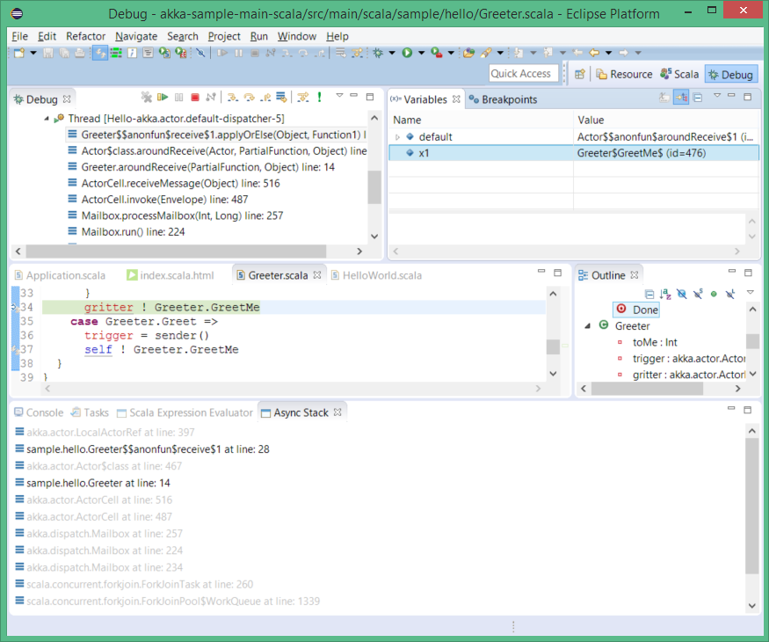Viewport: 769px width, 642px height.
Task: Click Step Into in Debug view toolbar
Action: (x=233, y=98)
